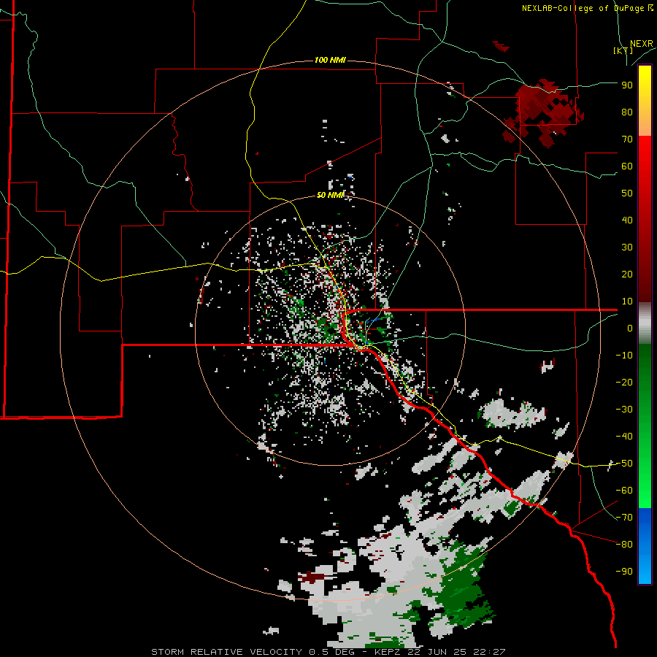Click the 100 NMI range ring label

(x=330, y=61)
